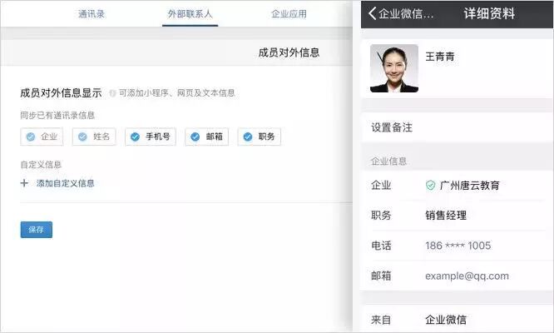The image size is (554, 333).
Task: Click the info icon next to 成员对外信息显示
Action: tap(112, 93)
